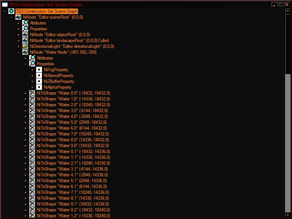The width and height of the screenshot is (292, 219).
Task: Select NiNode "Editor sceneRoot" (0,0,0)
Action: 53,17
